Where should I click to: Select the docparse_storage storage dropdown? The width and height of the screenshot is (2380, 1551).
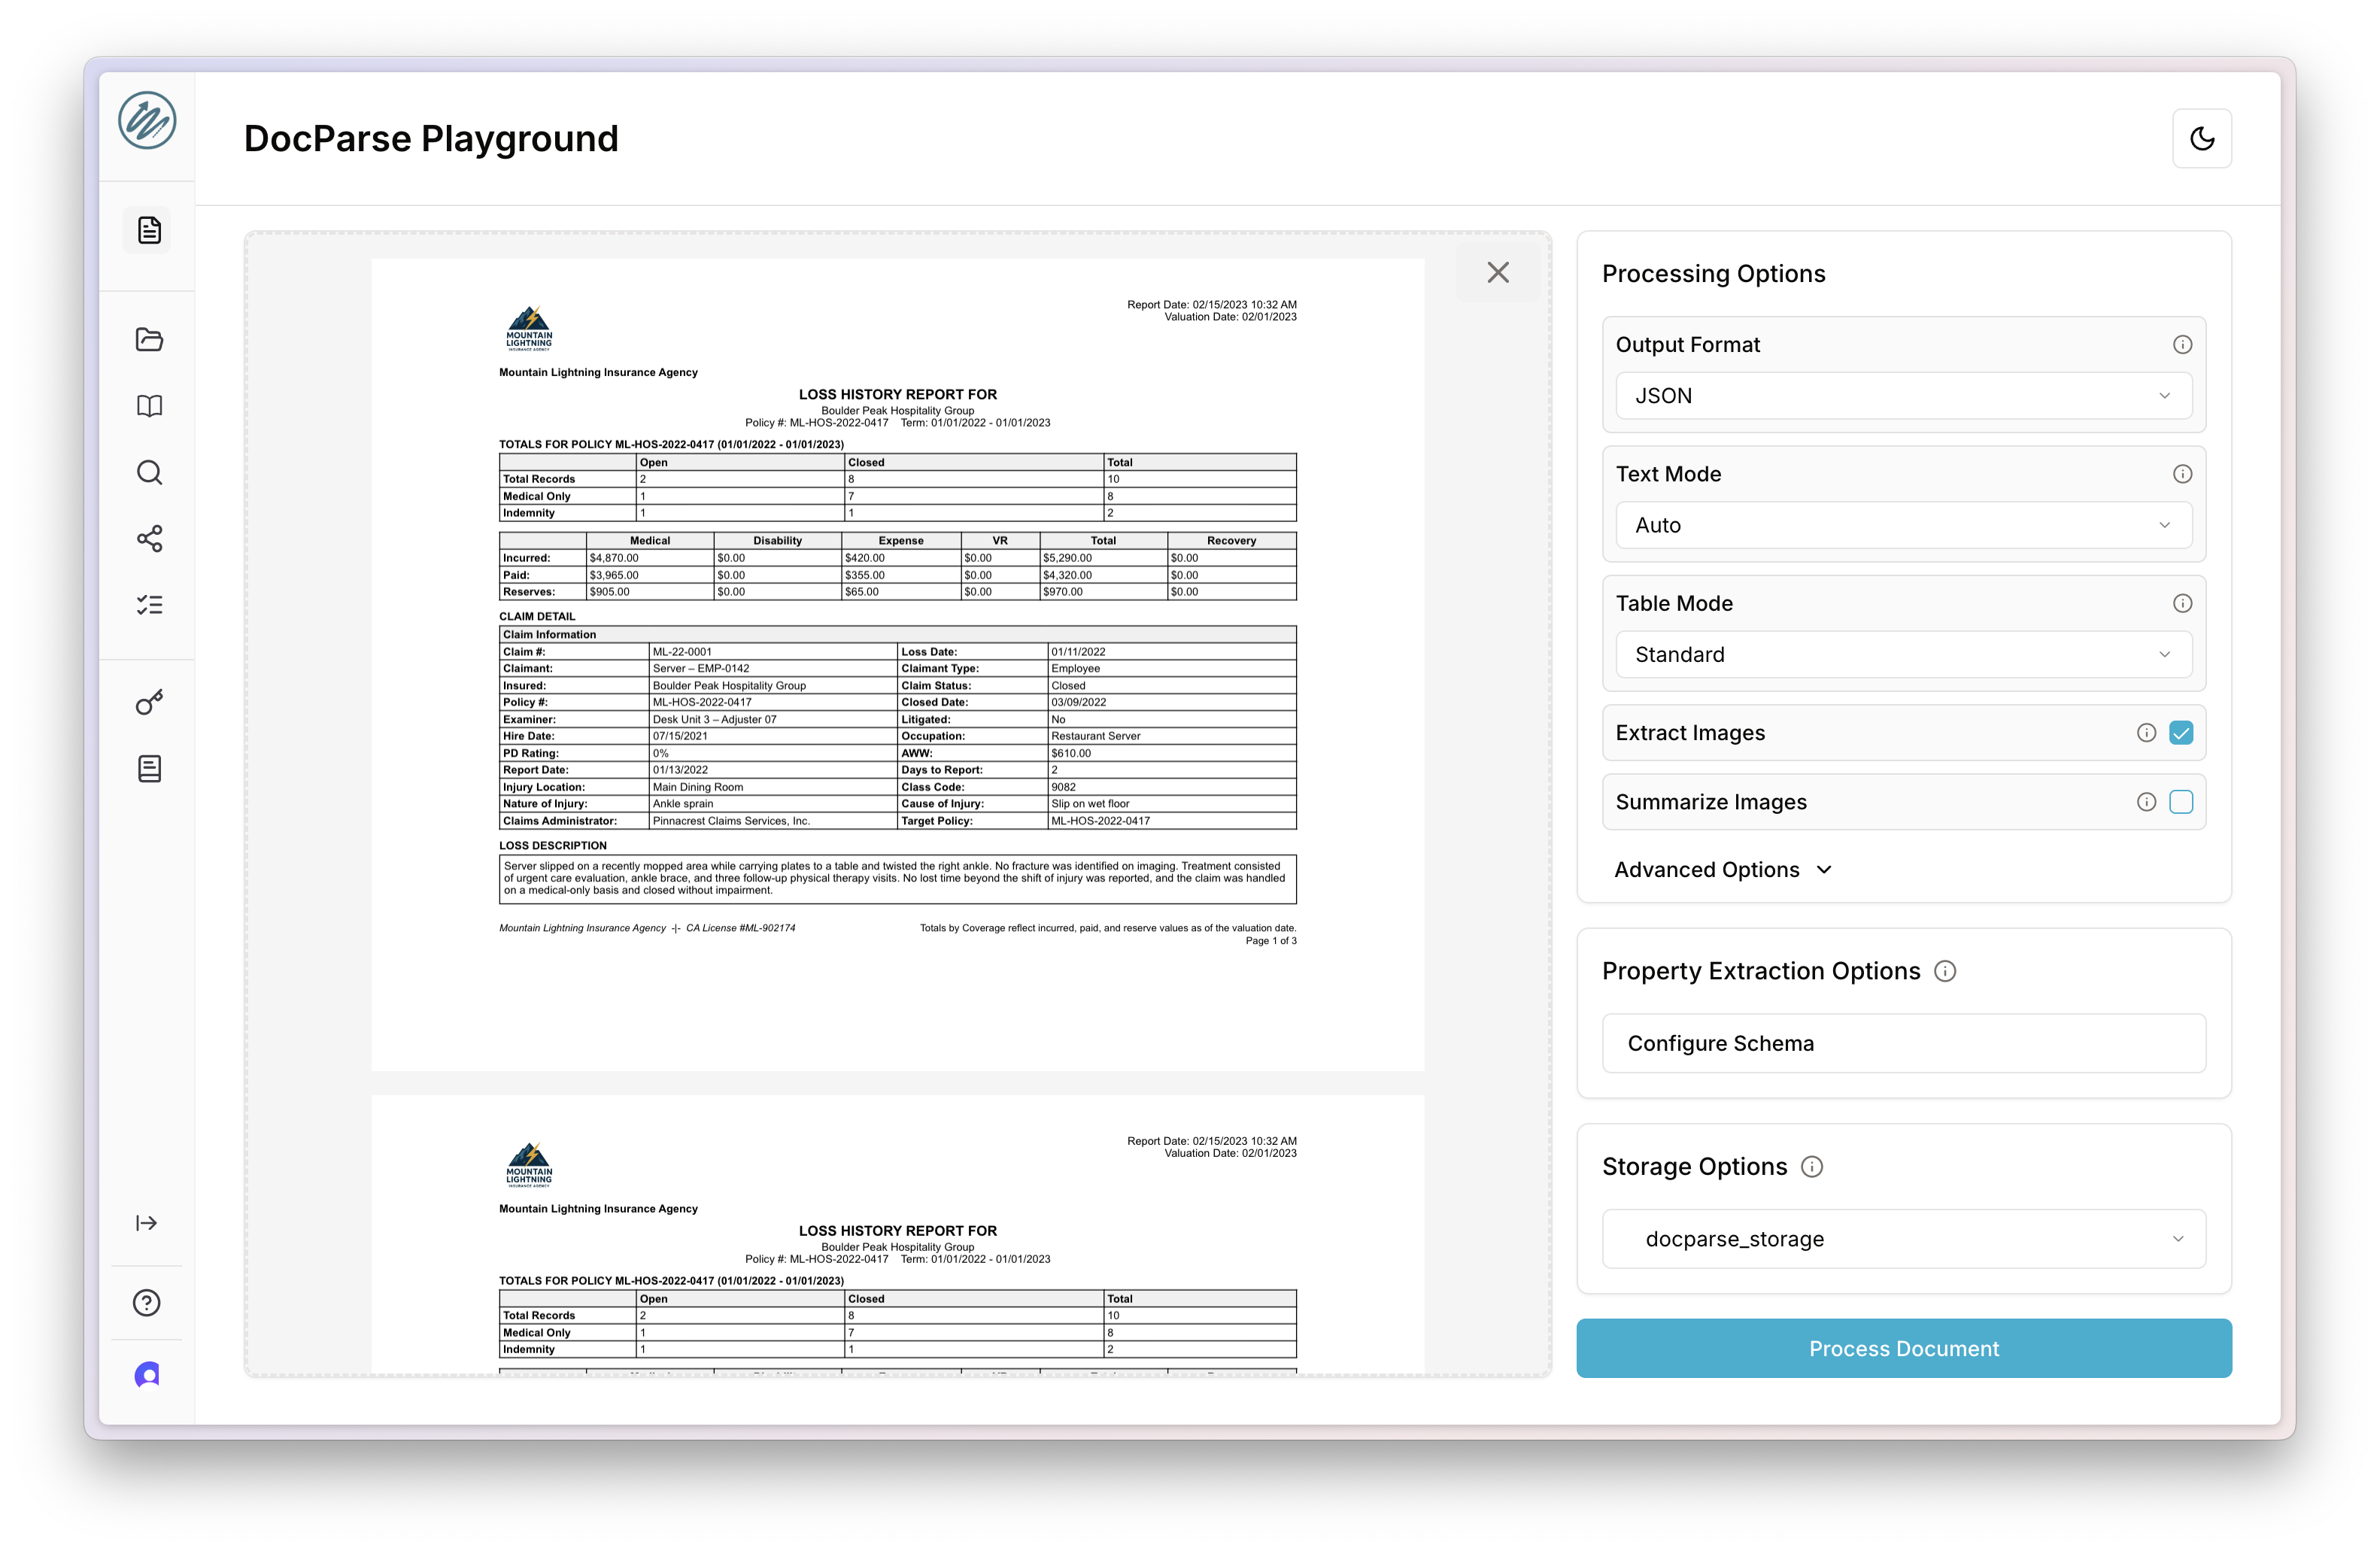point(1903,1239)
